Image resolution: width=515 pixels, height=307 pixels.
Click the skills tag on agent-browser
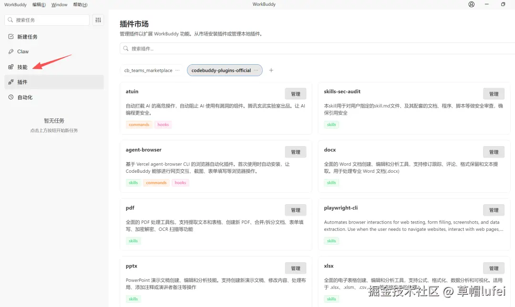tap(134, 183)
